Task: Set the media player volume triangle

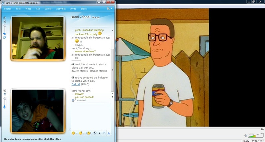Action: pyautogui.click(x=256, y=135)
